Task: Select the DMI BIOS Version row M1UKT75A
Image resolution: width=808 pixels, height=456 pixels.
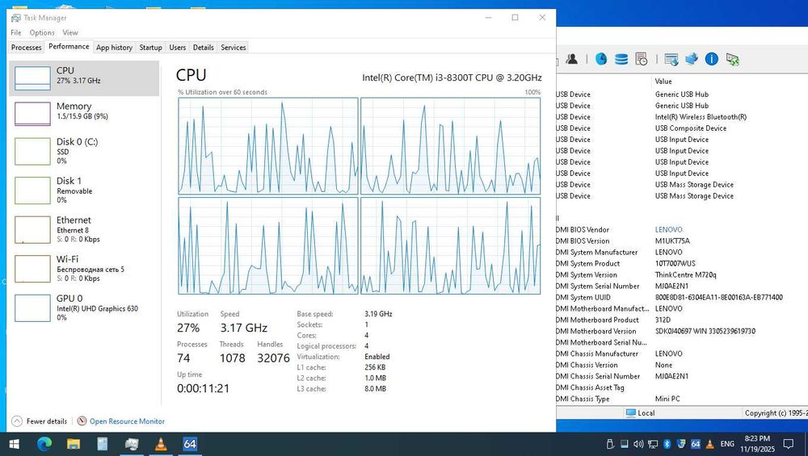Action: click(682, 241)
